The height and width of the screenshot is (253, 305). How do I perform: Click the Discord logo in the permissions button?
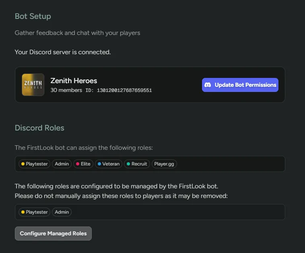pos(208,85)
